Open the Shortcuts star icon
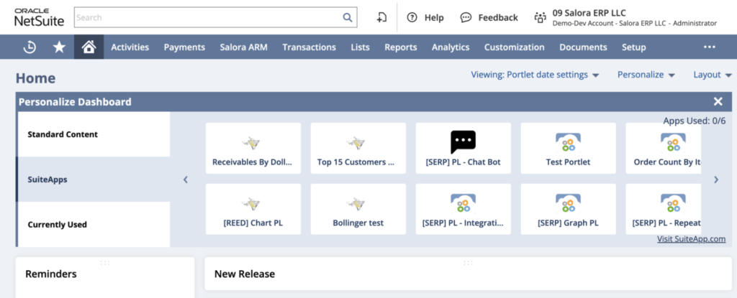This screenshot has width=737, height=298. (x=59, y=47)
